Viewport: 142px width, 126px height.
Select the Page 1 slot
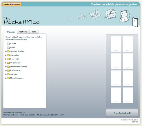[116, 61]
